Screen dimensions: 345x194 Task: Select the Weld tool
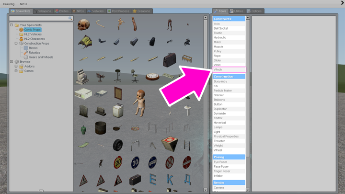point(229,65)
